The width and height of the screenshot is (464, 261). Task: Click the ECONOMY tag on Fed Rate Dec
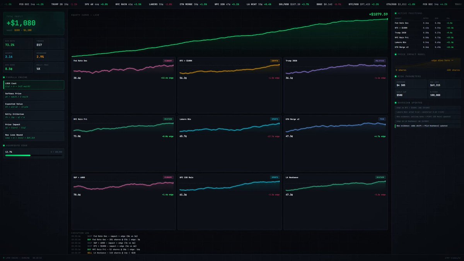pos(168,61)
